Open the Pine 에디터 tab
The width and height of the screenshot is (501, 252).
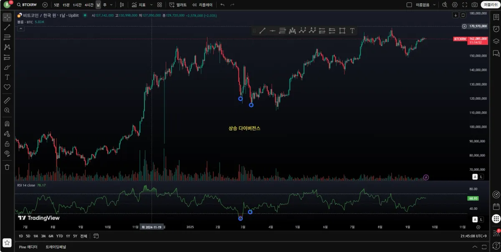[28, 247]
